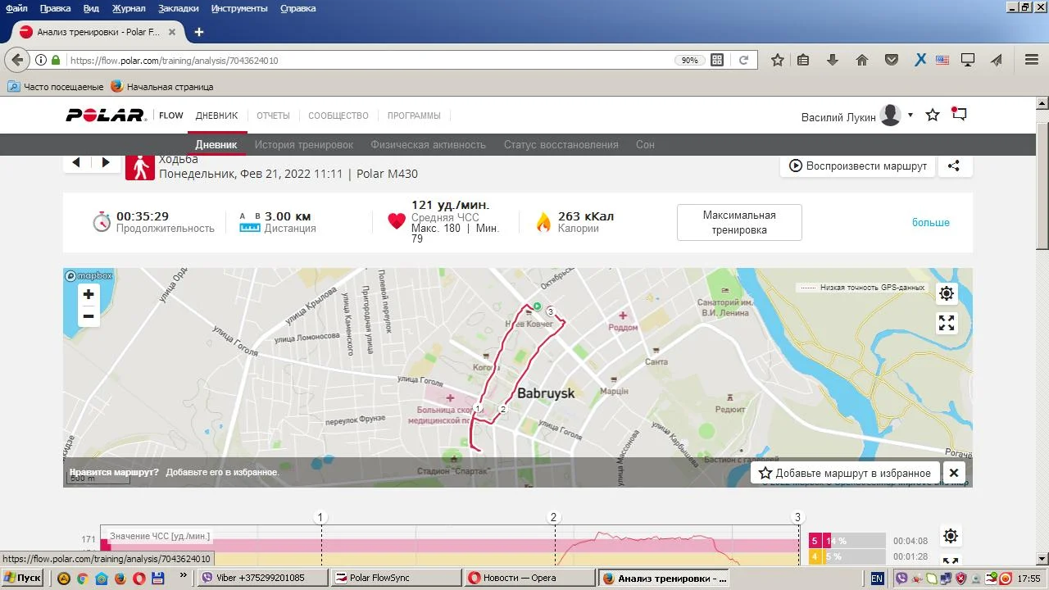Zoom out on the map
This screenshot has width=1049, height=590.
[89, 316]
